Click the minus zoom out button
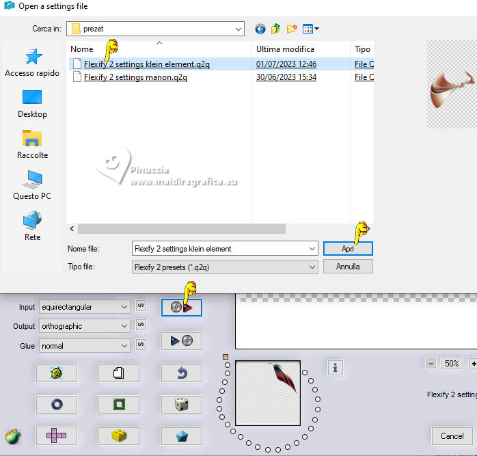The image size is (477, 456). click(431, 363)
